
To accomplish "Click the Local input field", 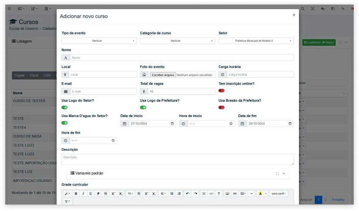I will click(103, 75).
